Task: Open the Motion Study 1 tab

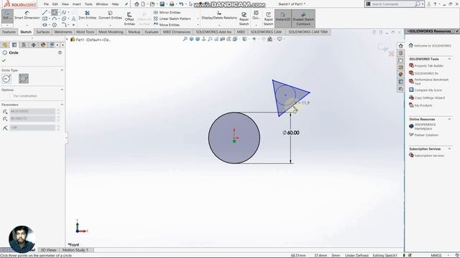Action: point(75,250)
